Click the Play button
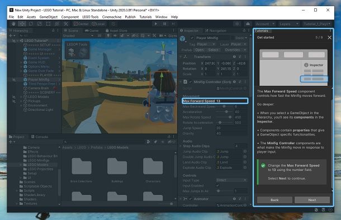The width and height of the screenshot is (341, 220). tap(156, 24)
